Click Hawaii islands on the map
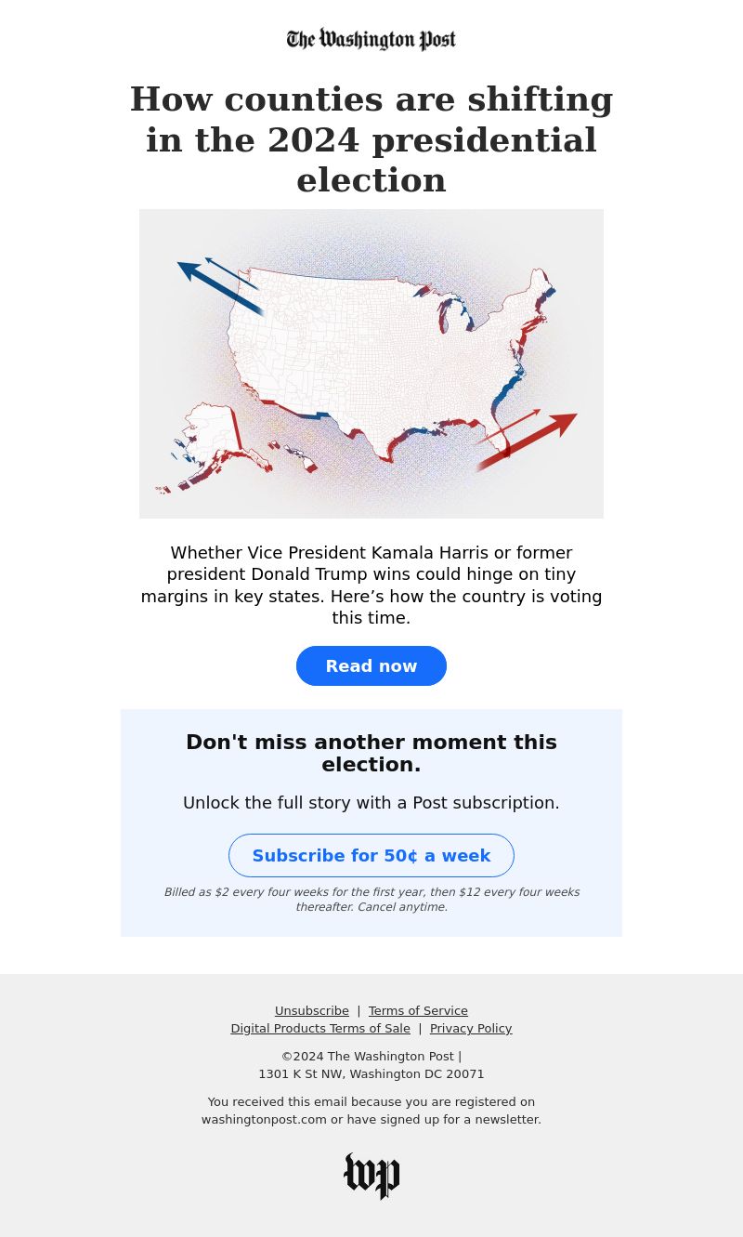 pyautogui.click(x=294, y=455)
